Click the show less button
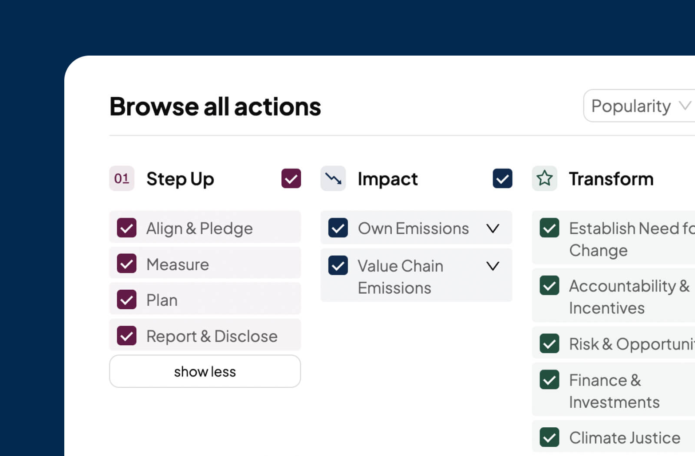 pyautogui.click(x=205, y=371)
